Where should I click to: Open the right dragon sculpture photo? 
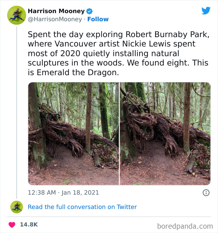[165, 133]
